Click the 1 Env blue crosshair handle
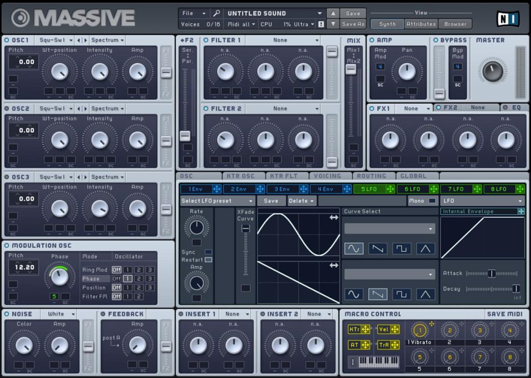 click(217, 189)
